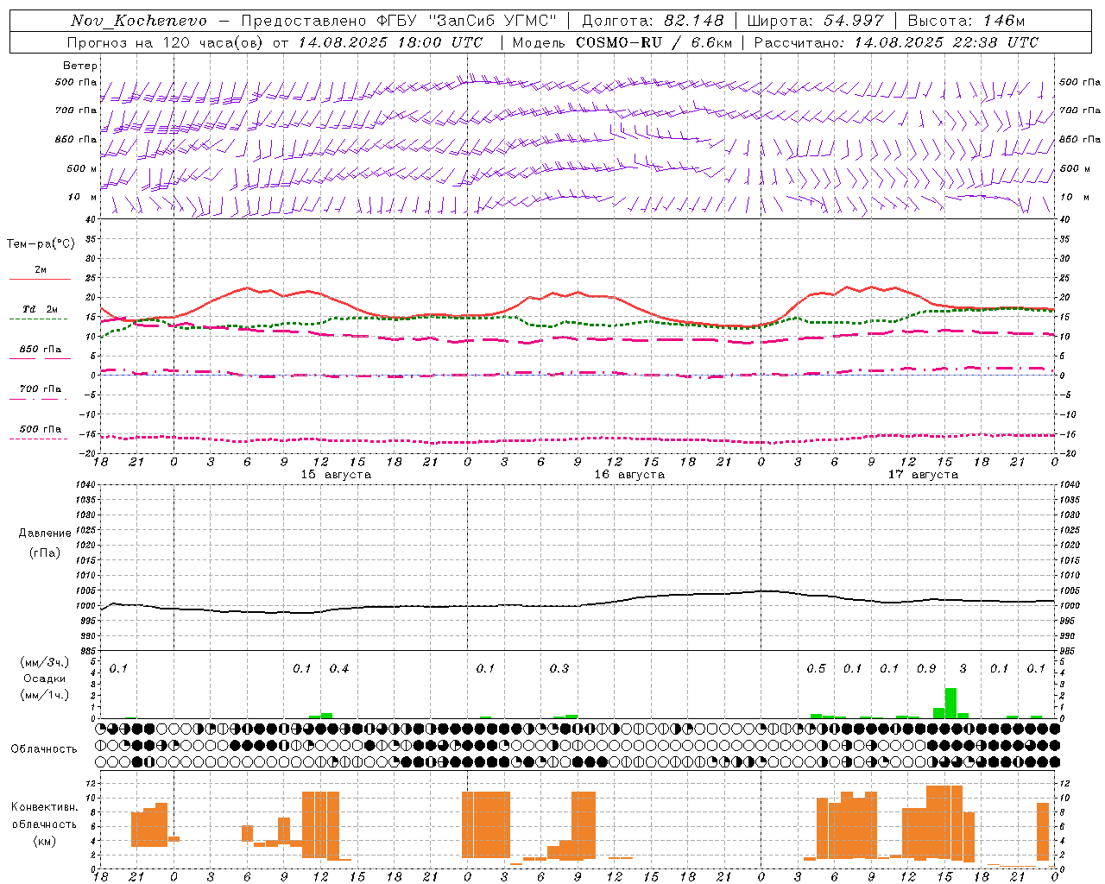The image size is (1105, 884).
Task: Click the elevation text Высота: 146м
Action: [966, 21]
